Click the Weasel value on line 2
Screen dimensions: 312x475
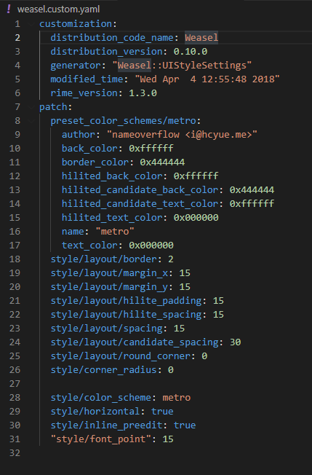201,38
